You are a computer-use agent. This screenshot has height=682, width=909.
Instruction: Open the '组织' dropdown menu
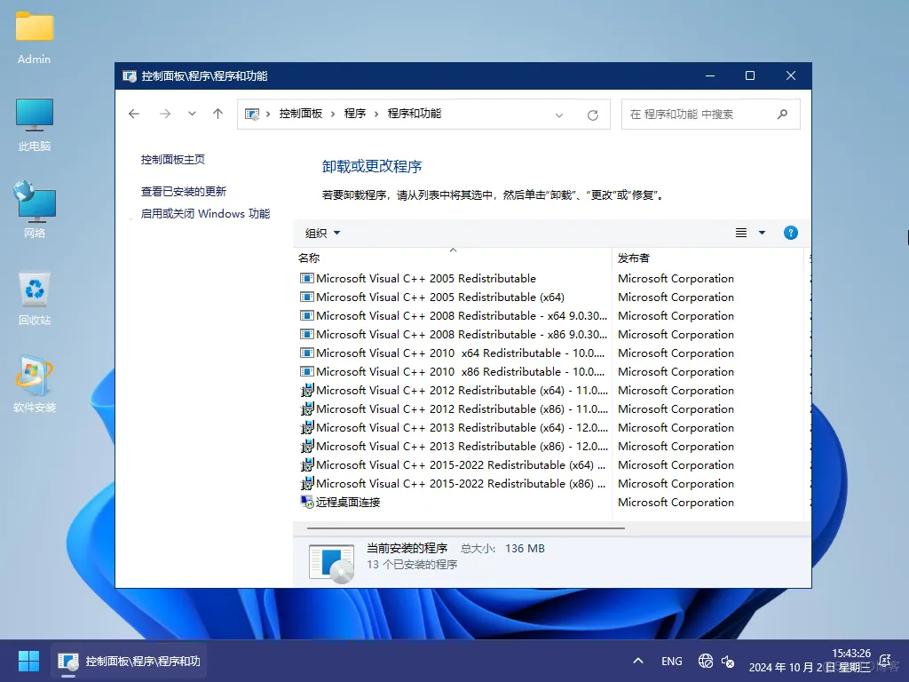[322, 234]
